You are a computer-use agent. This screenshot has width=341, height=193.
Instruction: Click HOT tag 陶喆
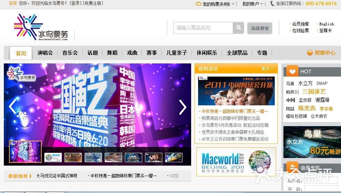pyautogui.click(x=290, y=109)
